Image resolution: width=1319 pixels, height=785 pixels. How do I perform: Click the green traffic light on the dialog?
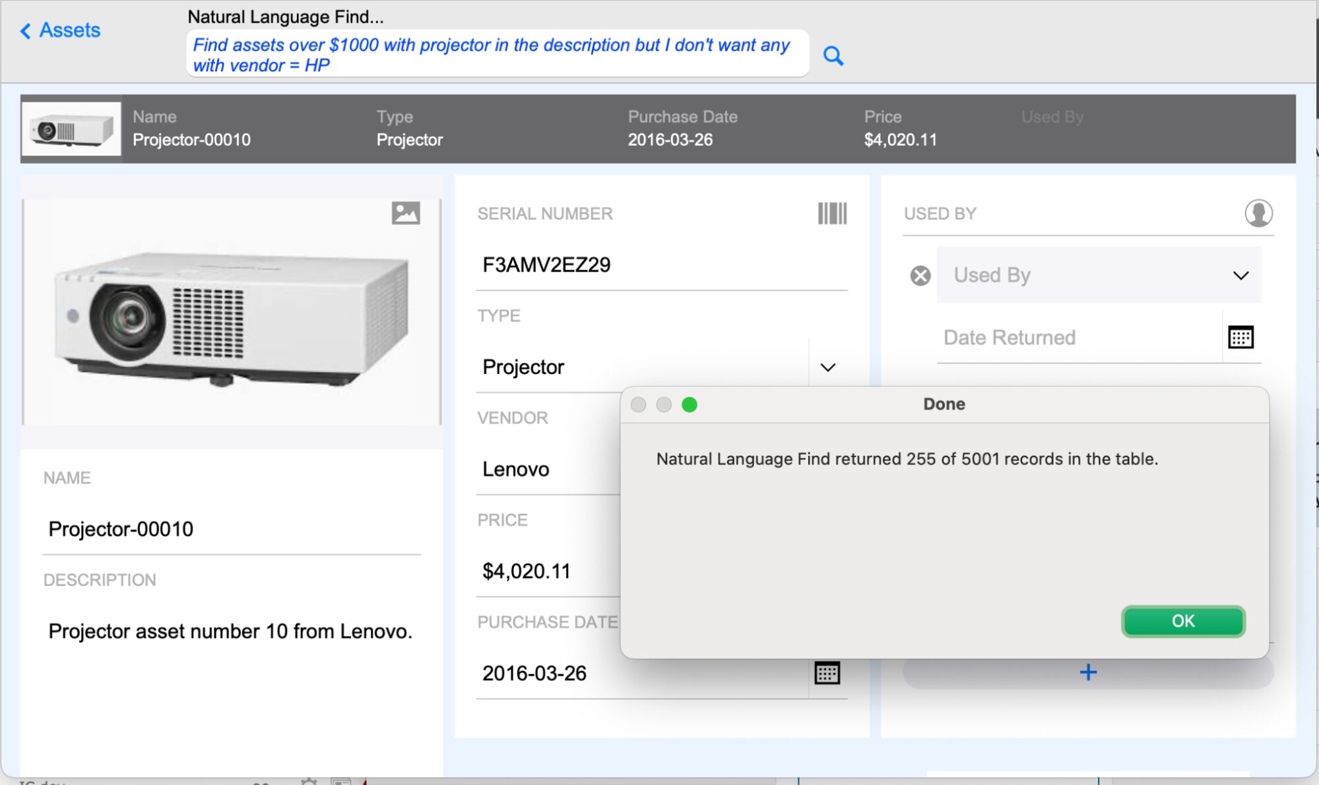tap(690, 404)
